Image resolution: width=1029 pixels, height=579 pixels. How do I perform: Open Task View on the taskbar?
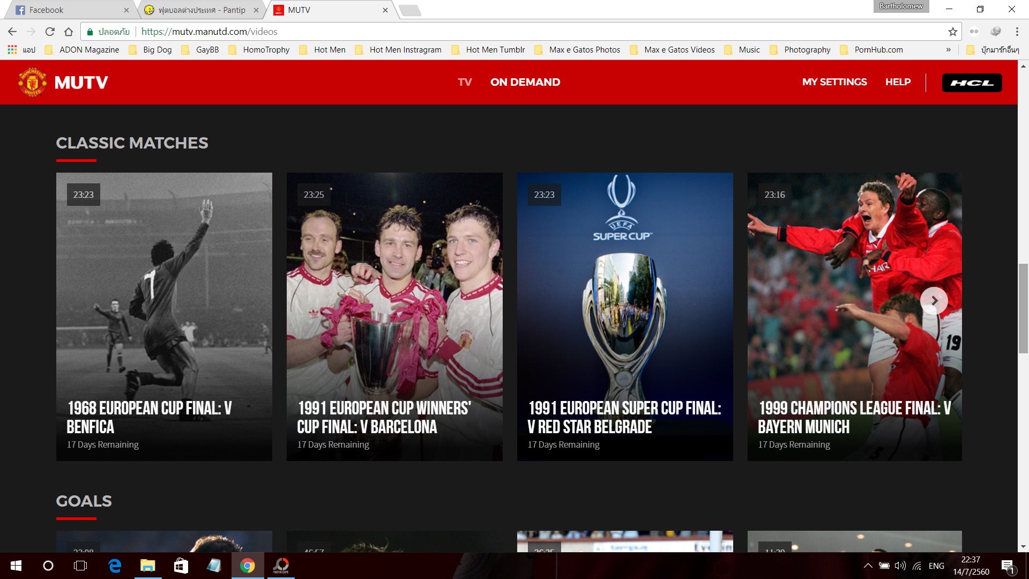[x=80, y=566]
